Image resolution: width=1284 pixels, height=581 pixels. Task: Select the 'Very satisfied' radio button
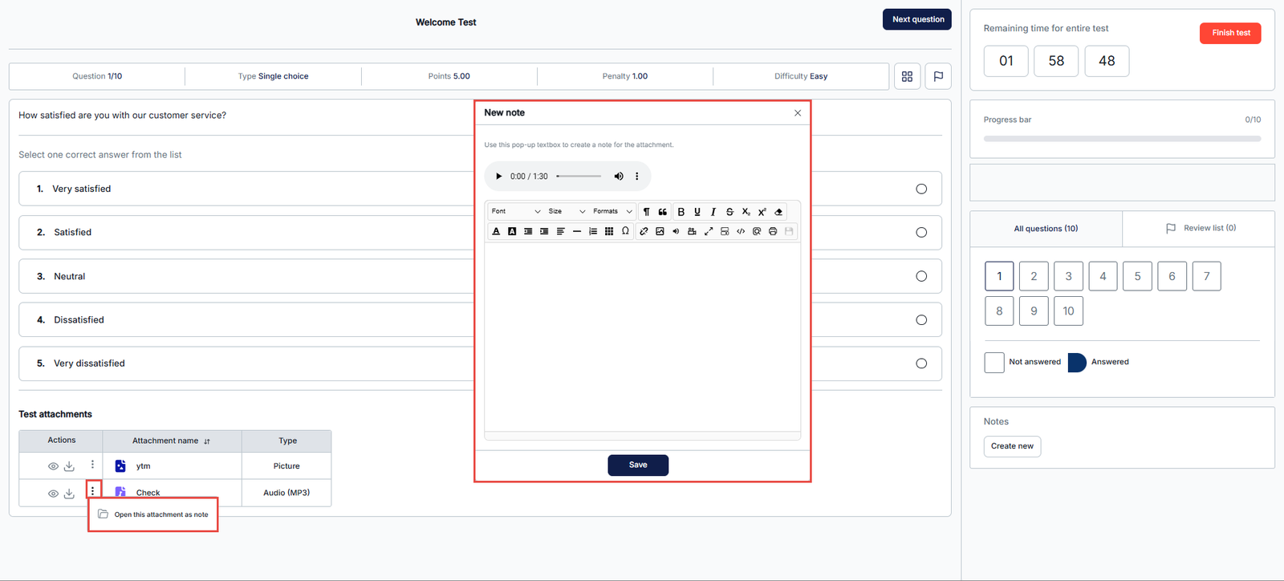921,189
